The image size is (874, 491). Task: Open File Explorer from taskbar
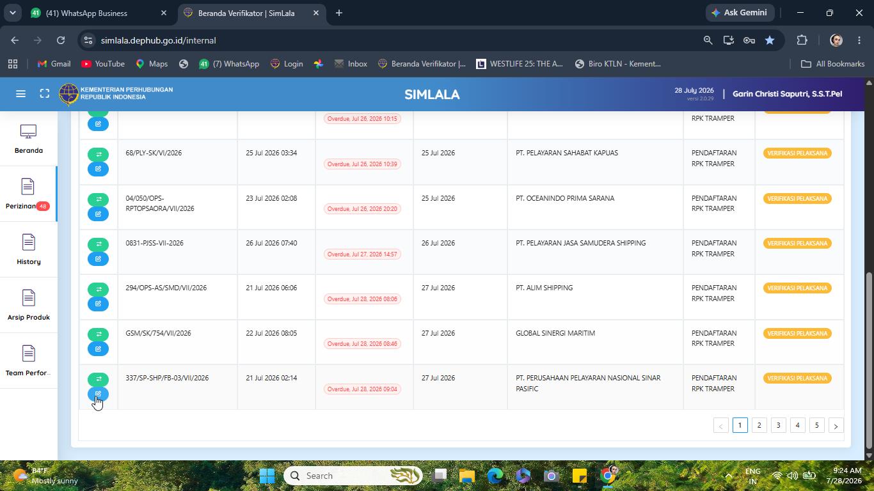(466, 476)
